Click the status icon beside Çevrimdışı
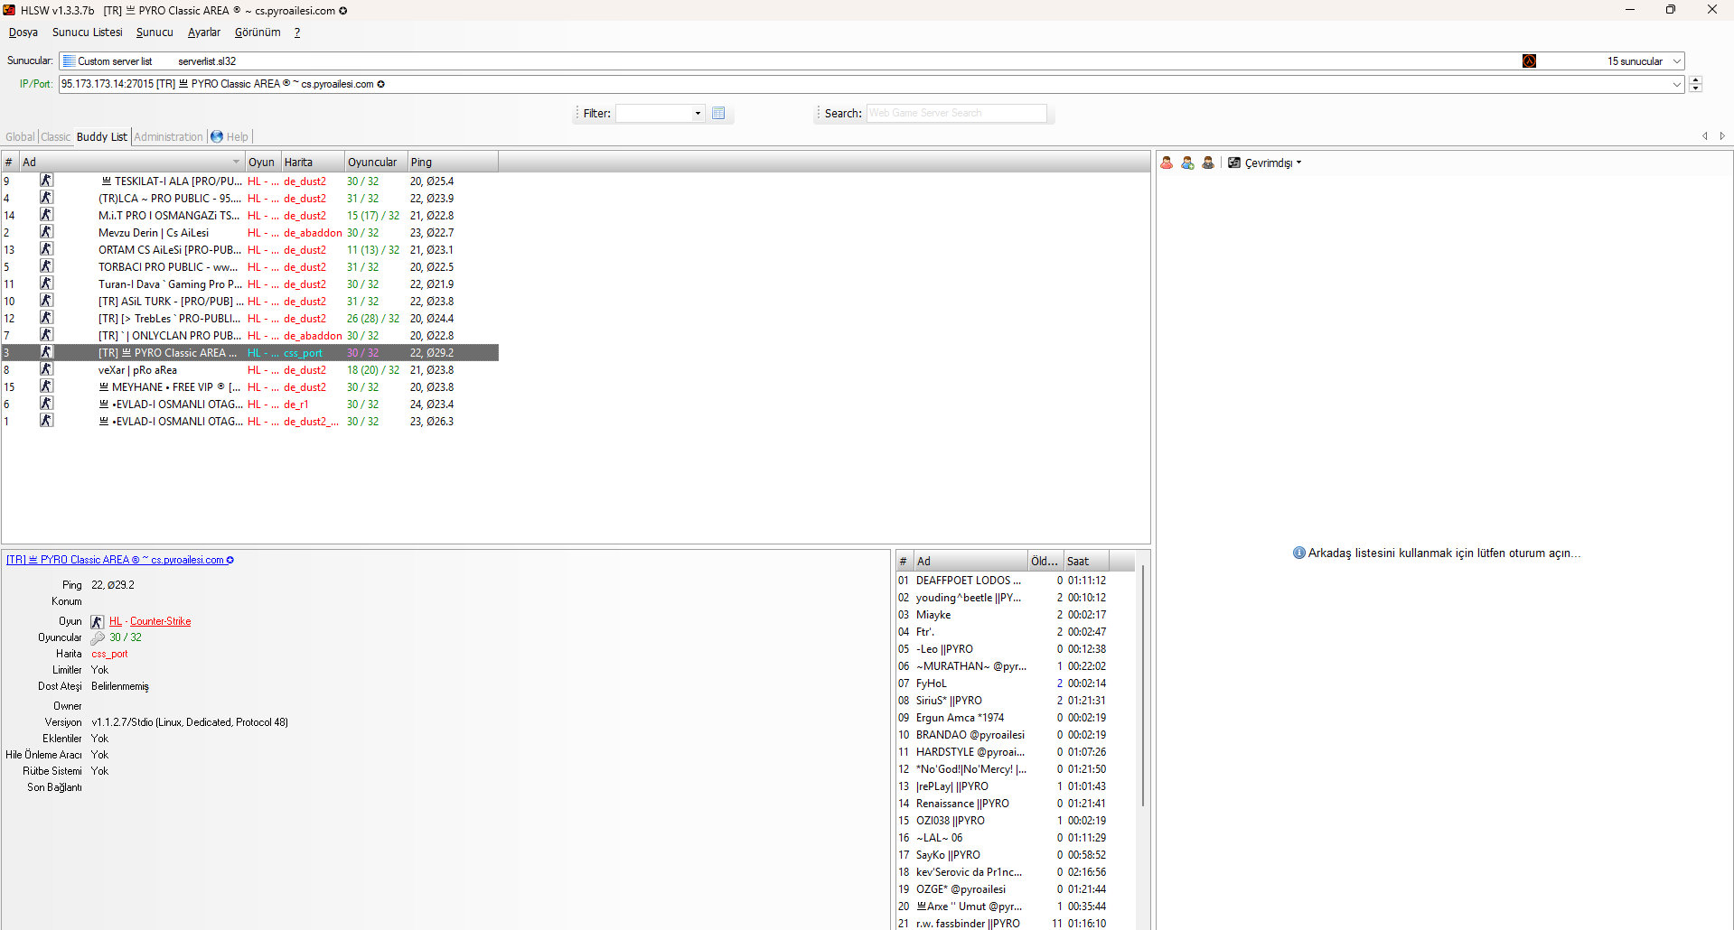 (1234, 163)
